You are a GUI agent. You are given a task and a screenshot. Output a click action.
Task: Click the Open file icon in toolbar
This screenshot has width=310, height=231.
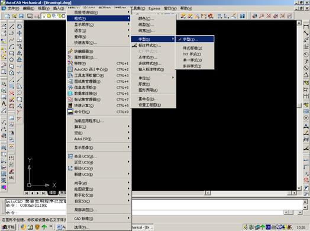[x=14, y=16]
